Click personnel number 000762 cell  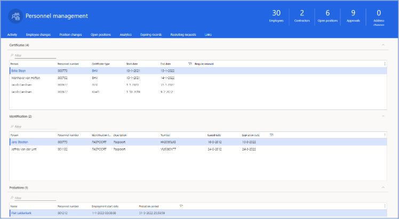62,78
